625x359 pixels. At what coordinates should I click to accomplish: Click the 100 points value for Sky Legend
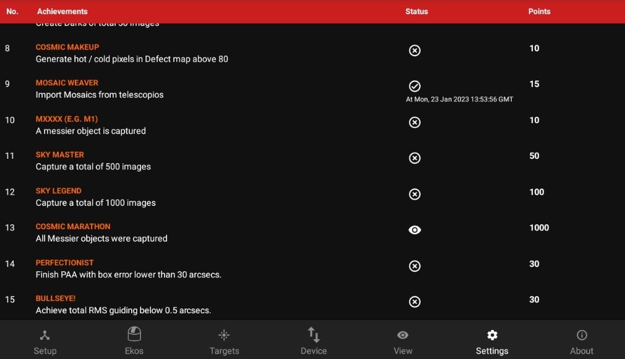537,192
